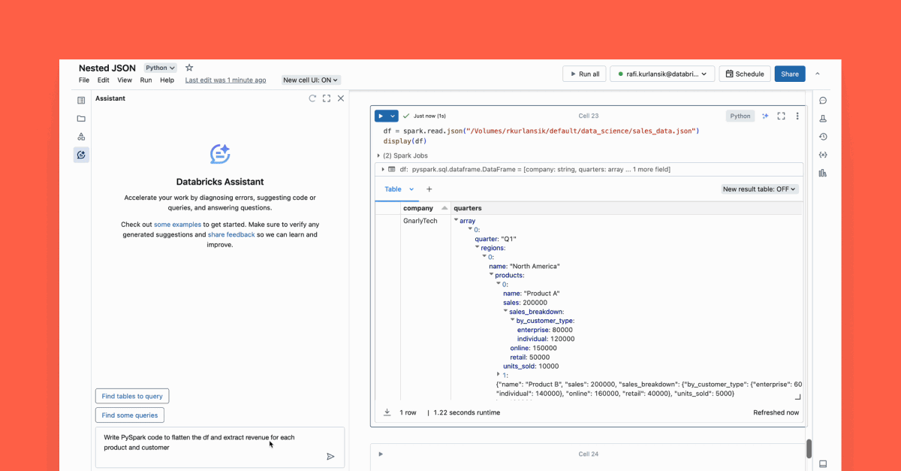The image size is (901, 471).
Task: Click the Share button
Action: point(789,74)
